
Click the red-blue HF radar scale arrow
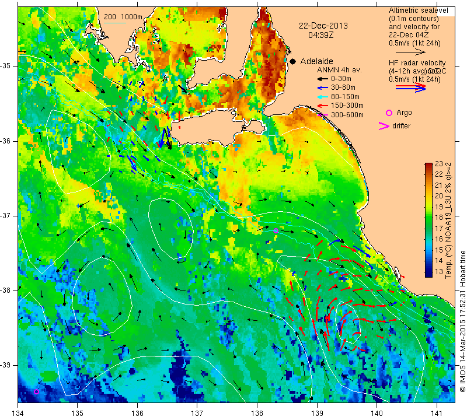[x=410, y=87]
